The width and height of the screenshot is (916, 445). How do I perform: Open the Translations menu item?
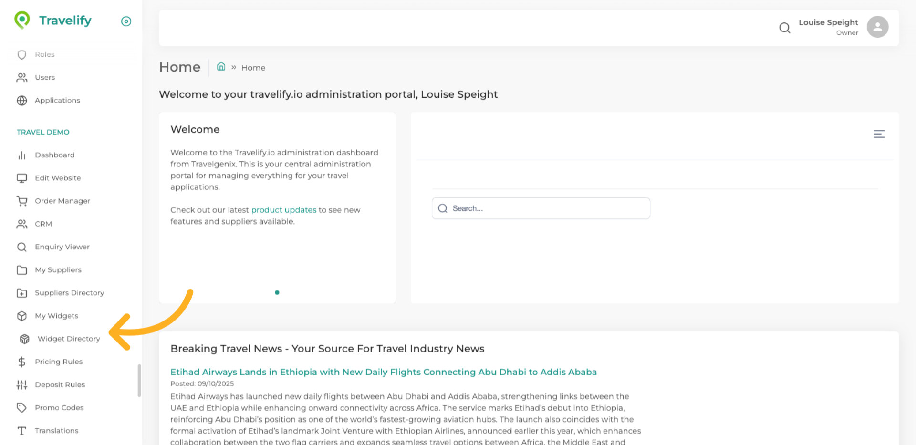pos(56,431)
